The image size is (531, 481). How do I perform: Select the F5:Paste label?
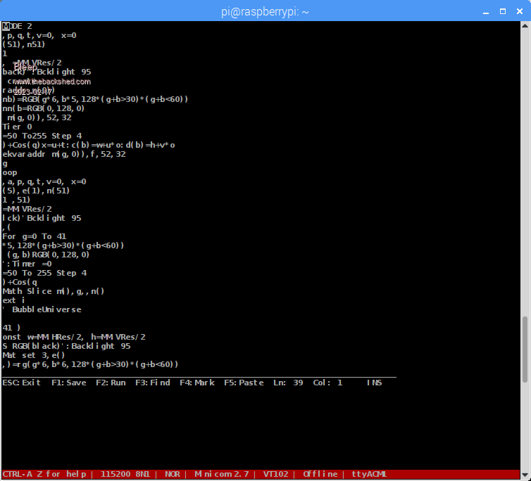(x=244, y=383)
